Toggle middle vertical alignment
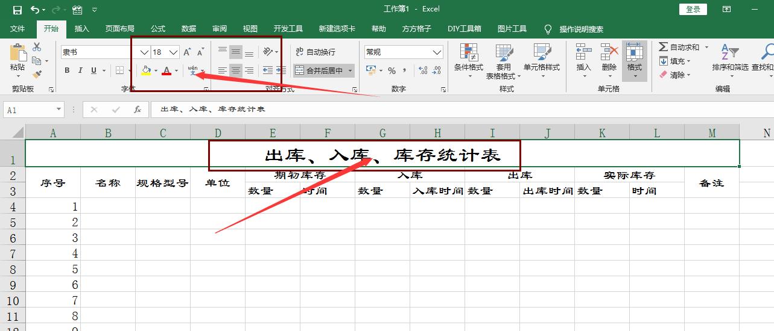Viewport: 774px width, 331px height. point(235,52)
